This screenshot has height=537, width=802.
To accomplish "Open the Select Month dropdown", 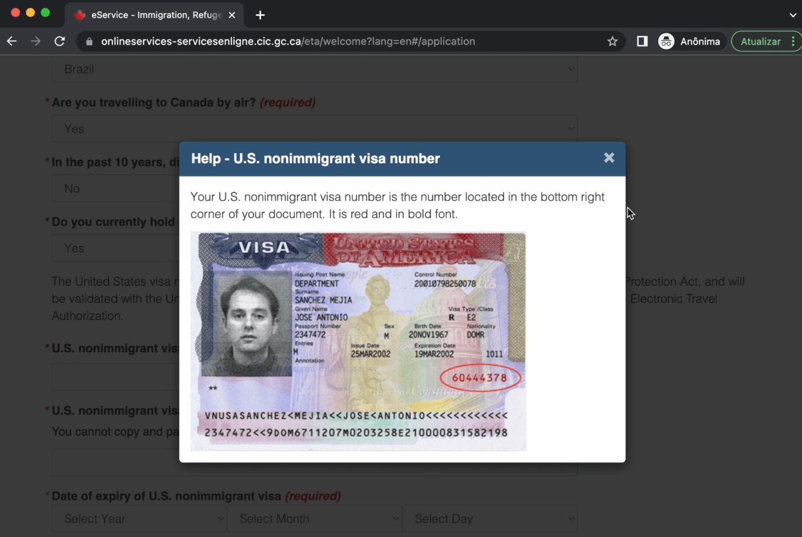I will 314,518.
